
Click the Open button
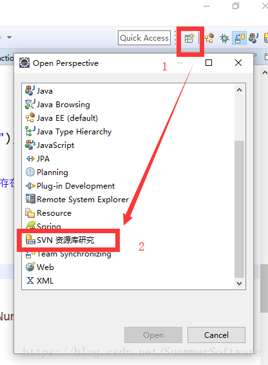coord(153,335)
